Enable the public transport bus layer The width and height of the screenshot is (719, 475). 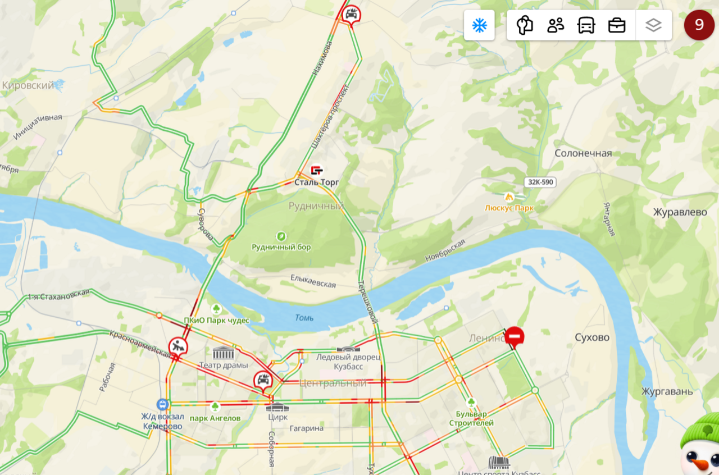click(x=586, y=25)
